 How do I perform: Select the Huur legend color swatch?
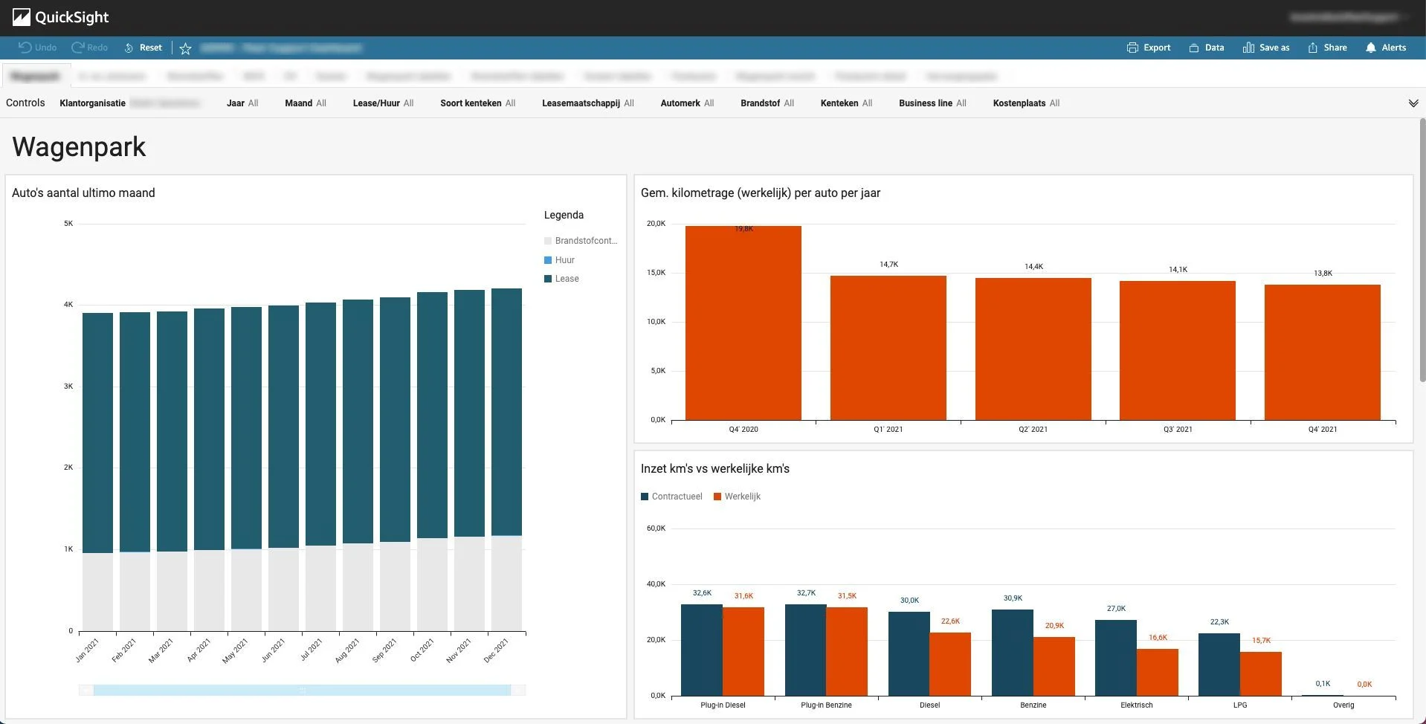pos(548,260)
